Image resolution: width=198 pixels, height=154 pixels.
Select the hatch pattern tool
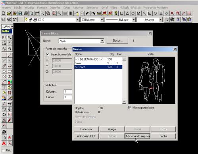click(x=10, y=93)
